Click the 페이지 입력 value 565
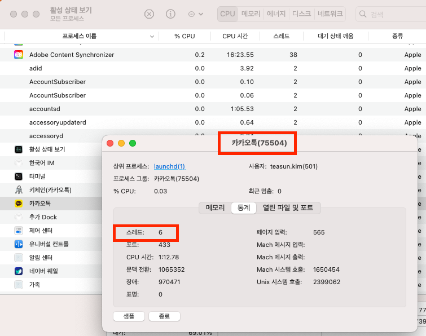Screen dimensions: 426x336 (x=319, y=232)
